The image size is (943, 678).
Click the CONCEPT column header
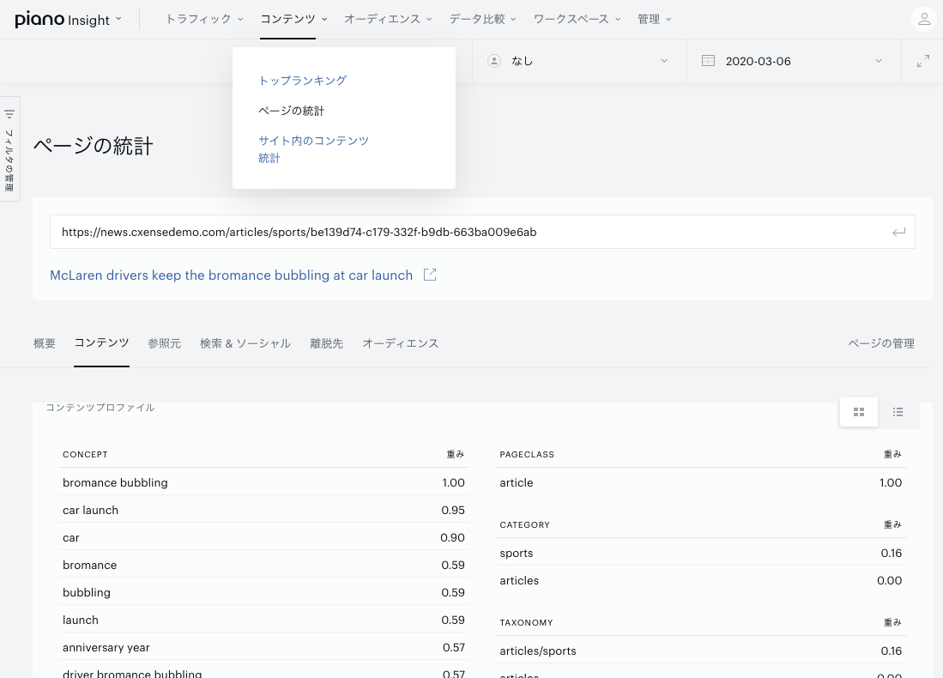85,454
